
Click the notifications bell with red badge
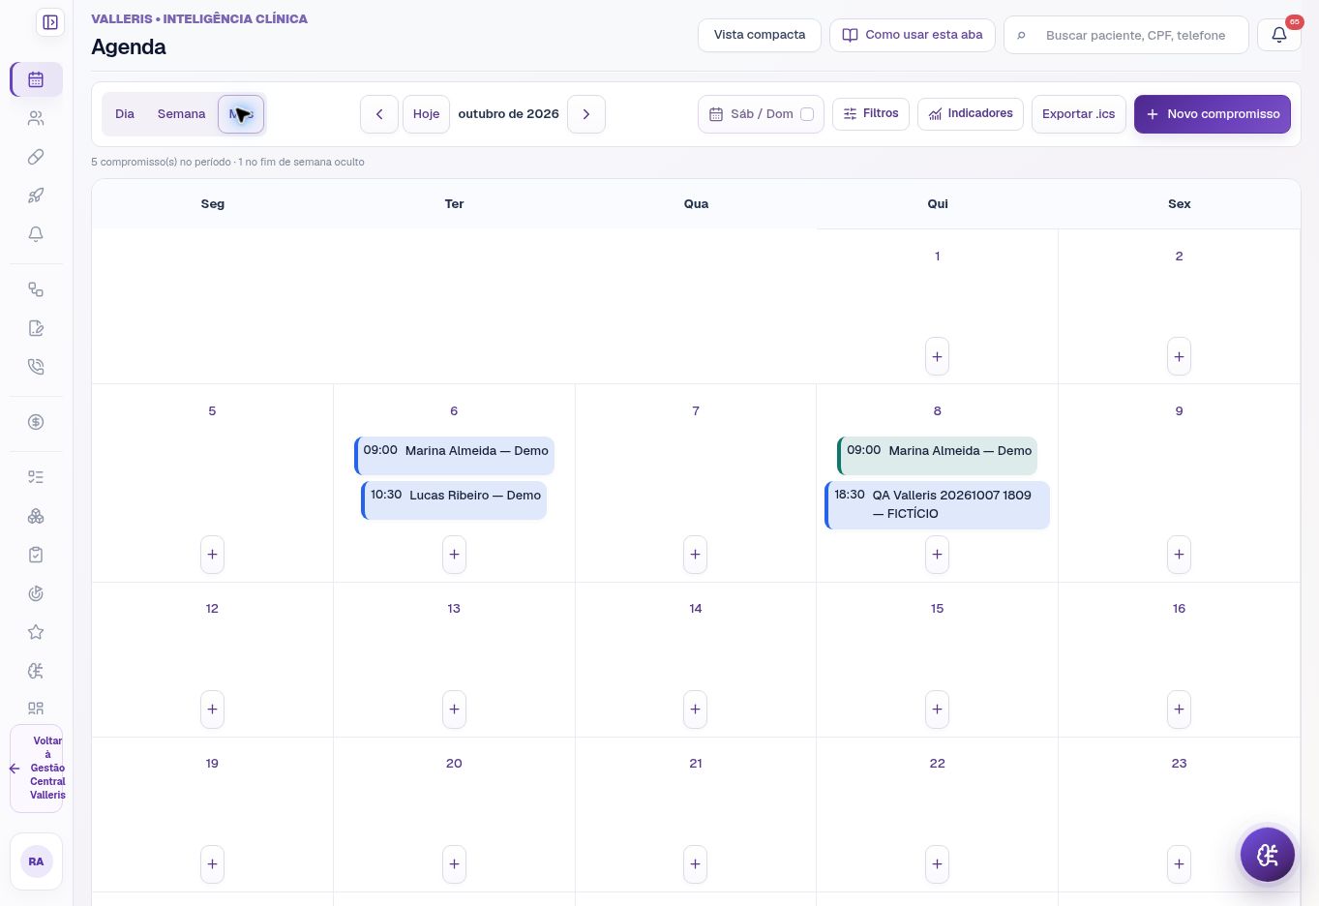[x=1279, y=35]
